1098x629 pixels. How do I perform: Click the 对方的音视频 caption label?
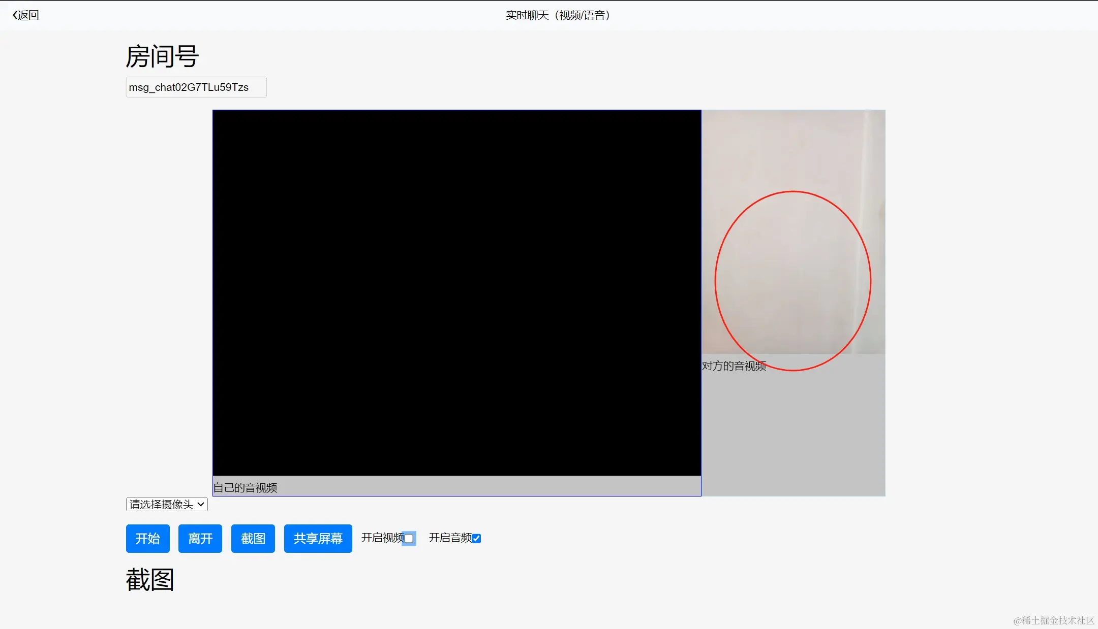(734, 367)
